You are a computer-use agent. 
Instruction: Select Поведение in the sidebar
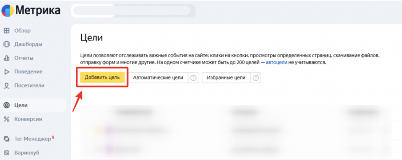point(28,72)
